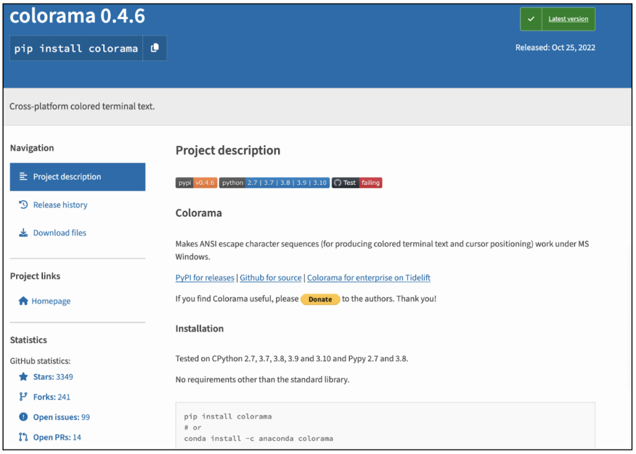The height and width of the screenshot is (454, 636).
Task: Click the Test failing status badge
Action: click(x=357, y=183)
